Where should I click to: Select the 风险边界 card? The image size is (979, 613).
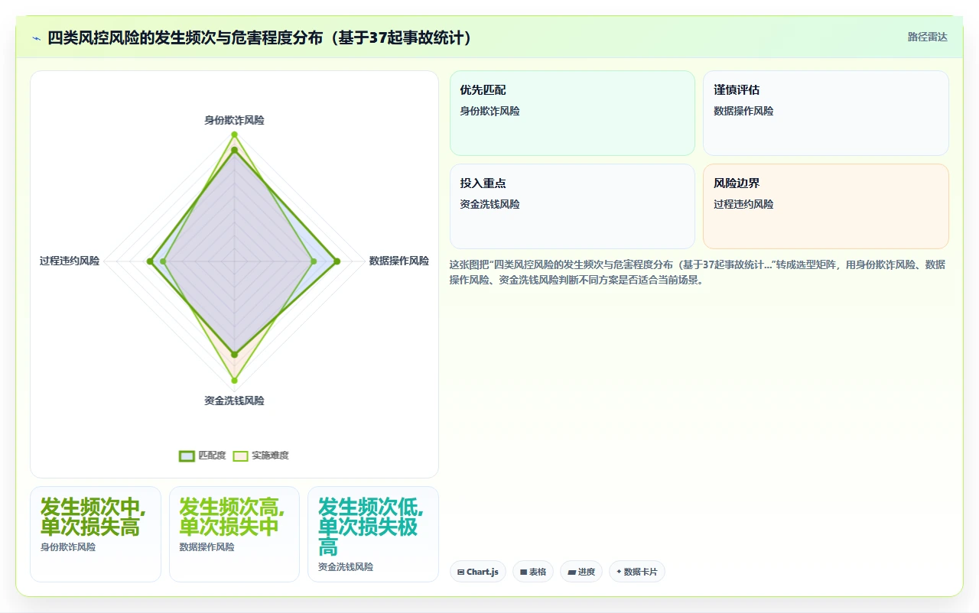click(826, 206)
